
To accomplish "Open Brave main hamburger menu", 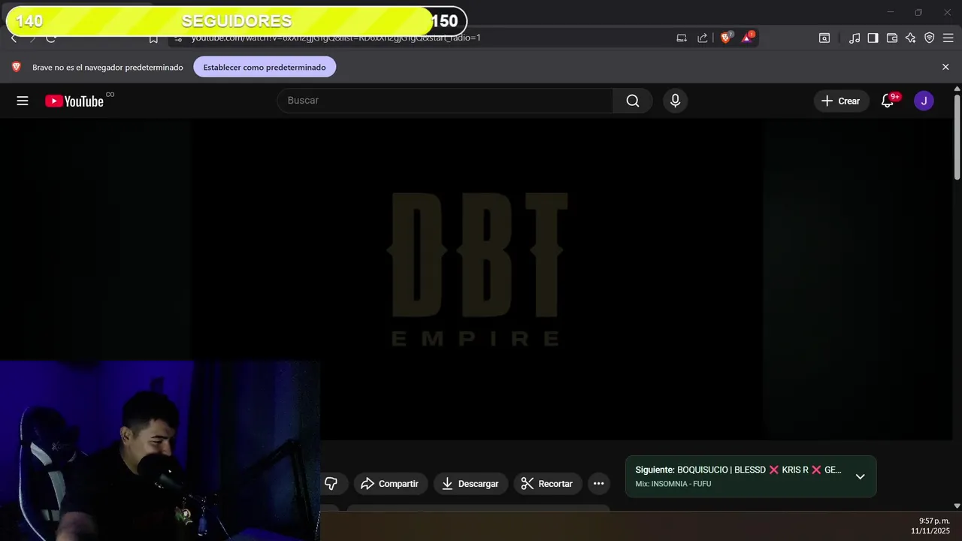I will 948,38.
